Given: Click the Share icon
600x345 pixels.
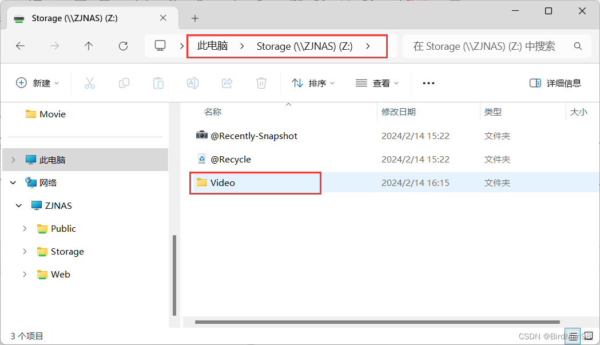Looking at the screenshot, I should click(227, 83).
